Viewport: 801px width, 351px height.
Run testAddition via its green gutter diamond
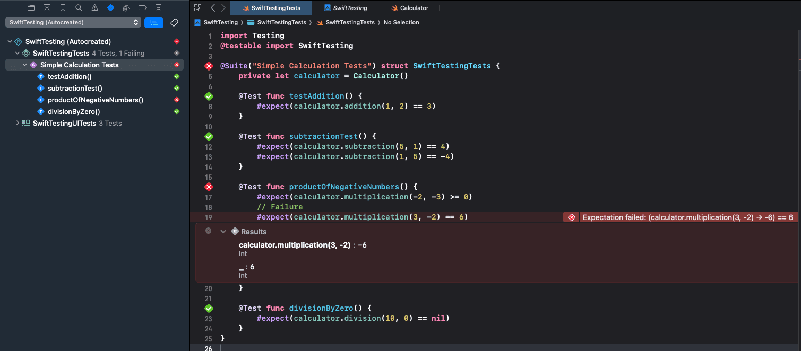pos(209,96)
